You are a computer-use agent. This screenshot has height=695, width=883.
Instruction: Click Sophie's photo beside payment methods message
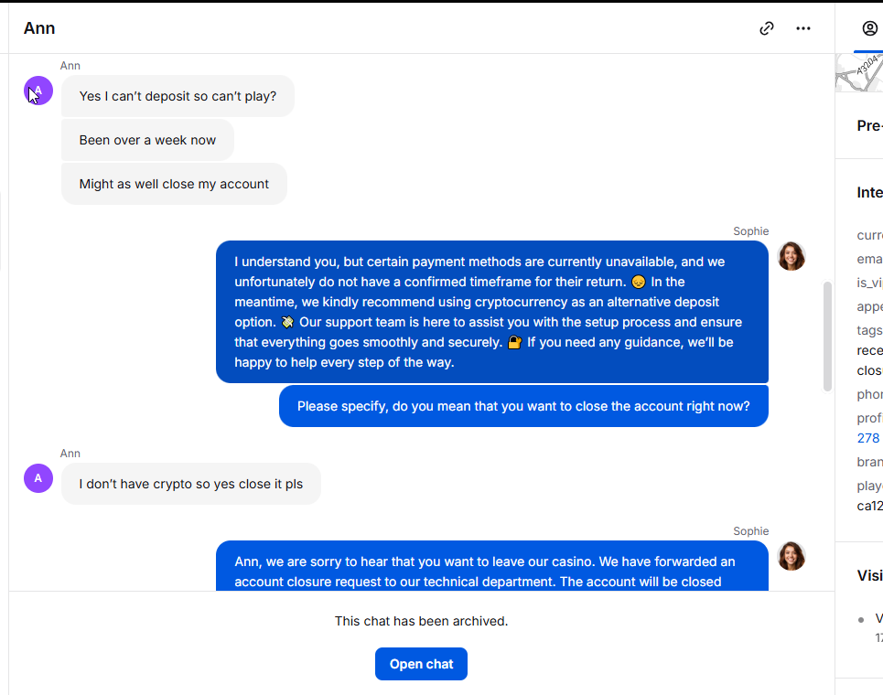coord(791,256)
